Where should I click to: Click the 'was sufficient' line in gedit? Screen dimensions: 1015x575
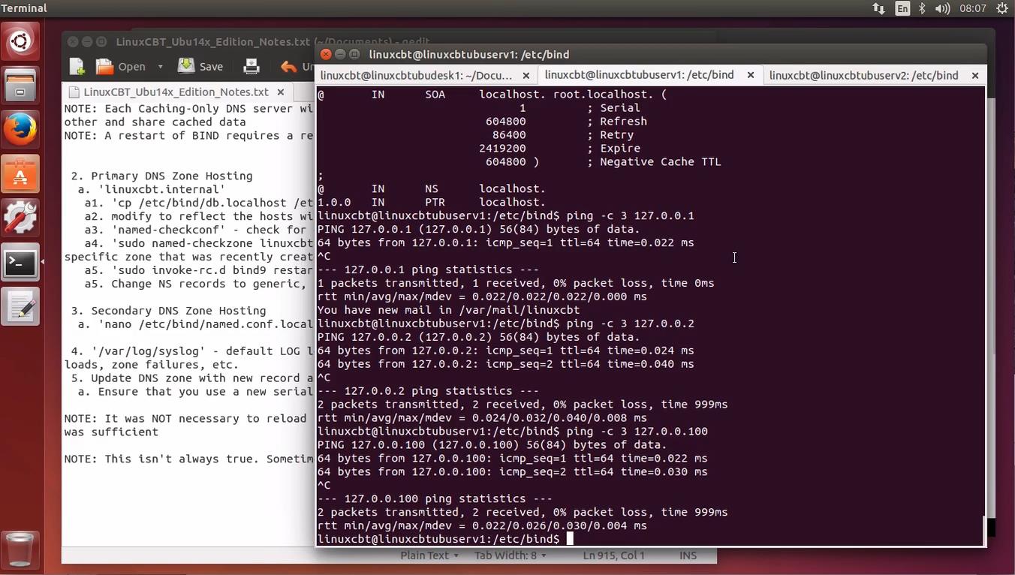click(x=111, y=432)
